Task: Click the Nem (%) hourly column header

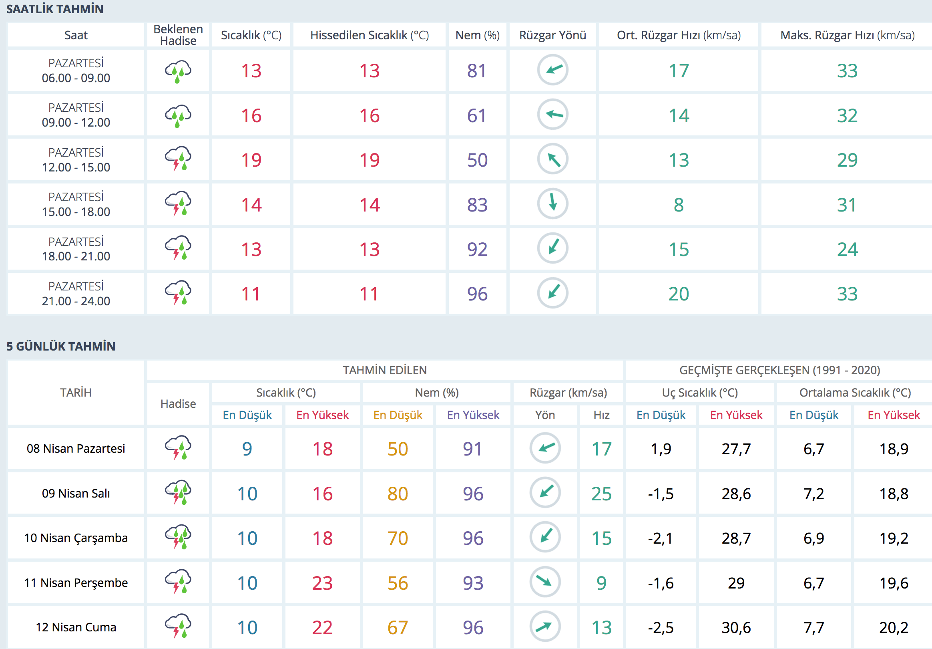Action: [477, 35]
